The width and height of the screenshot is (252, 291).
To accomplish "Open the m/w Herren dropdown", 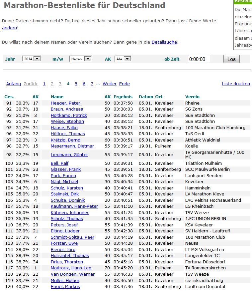I will tap(80, 59).
